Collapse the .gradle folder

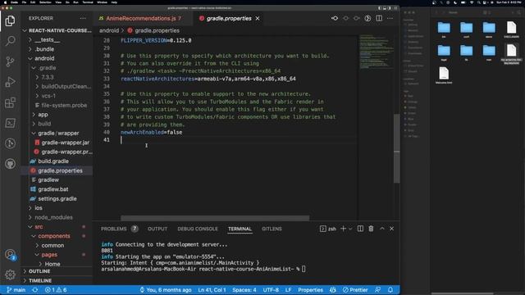tap(57, 68)
